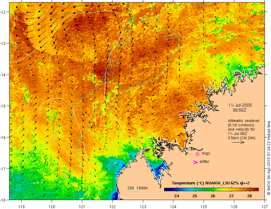
Task: Click the latitude axis label '-17'
Action: [x=3, y=168]
